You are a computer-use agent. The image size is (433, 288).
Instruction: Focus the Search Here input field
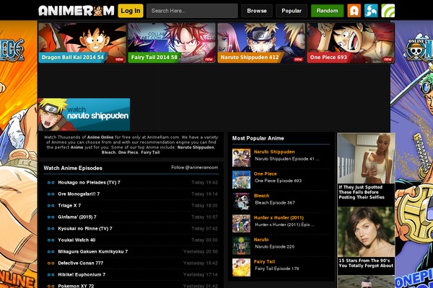pos(192,11)
